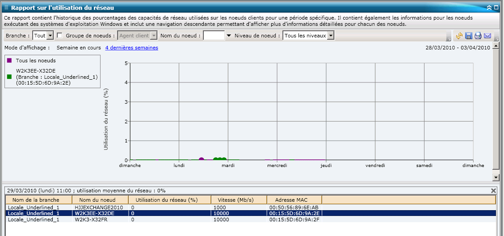Select the W2K3EE-X32DE cell in the table
This screenshot has width=504, height=236.
click(95, 213)
